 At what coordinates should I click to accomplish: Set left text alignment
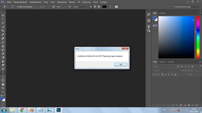pyautogui.click(x=91, y=7)
